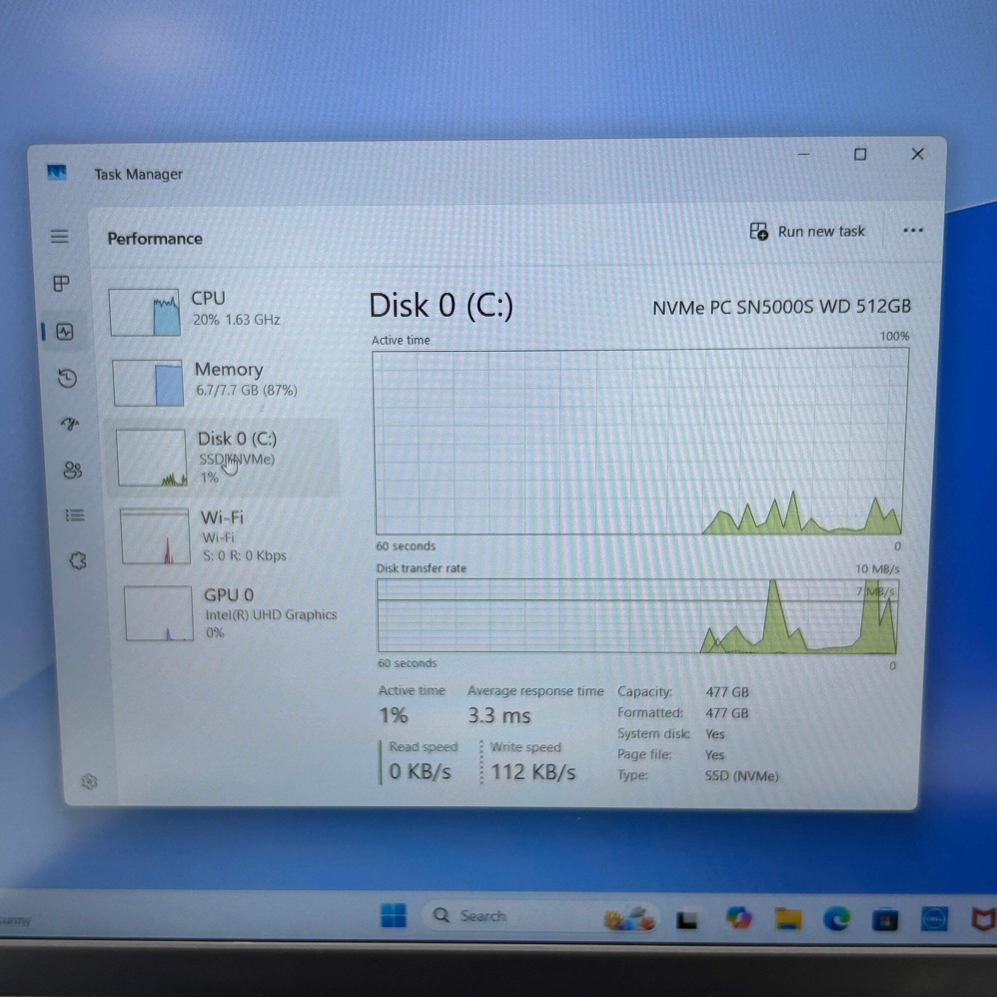Click the 0 KB/s read speed value
This screenshot has height=997, width=997.
(x=420, y=771)
